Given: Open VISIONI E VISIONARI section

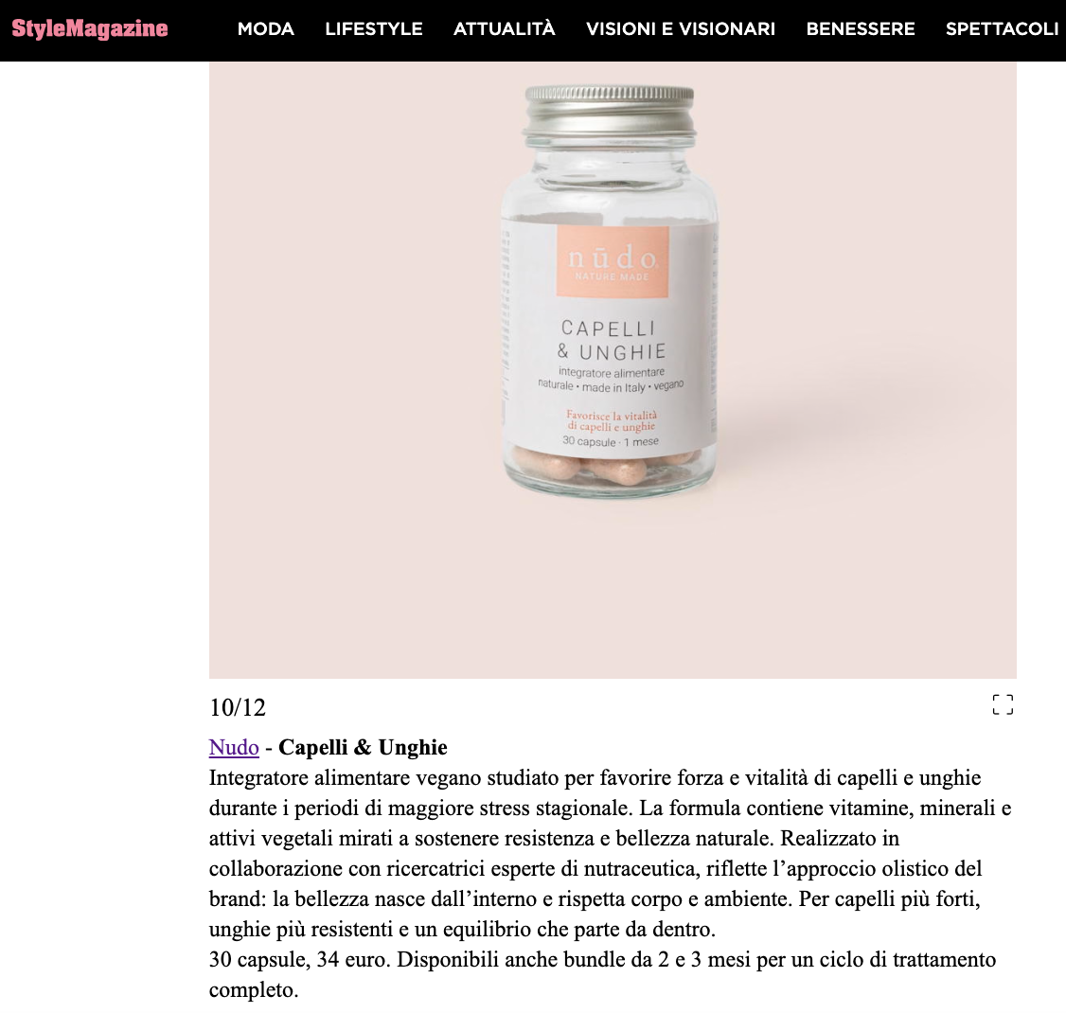Looking at the screenshot, I should tap(681, 29).
